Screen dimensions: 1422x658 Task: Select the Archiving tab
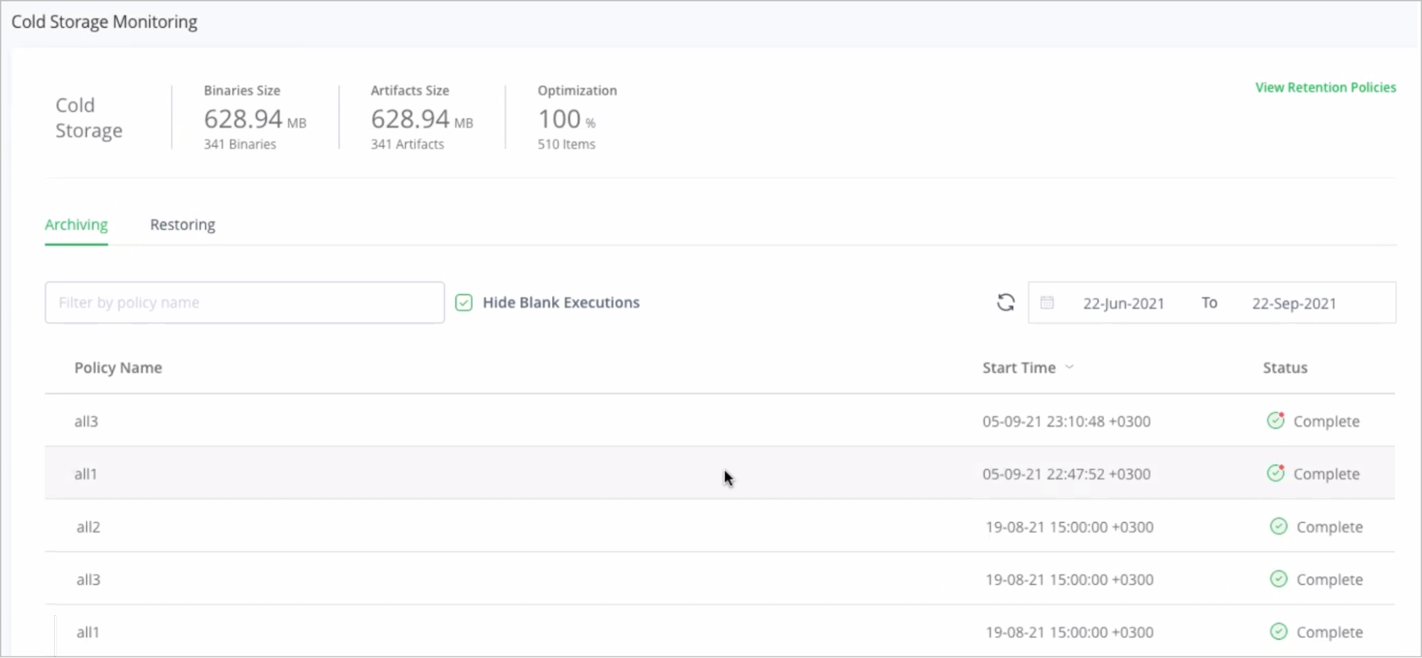click(x=76, y=224)
